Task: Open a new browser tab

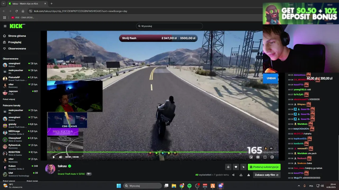Action: [x=51, y=4]
